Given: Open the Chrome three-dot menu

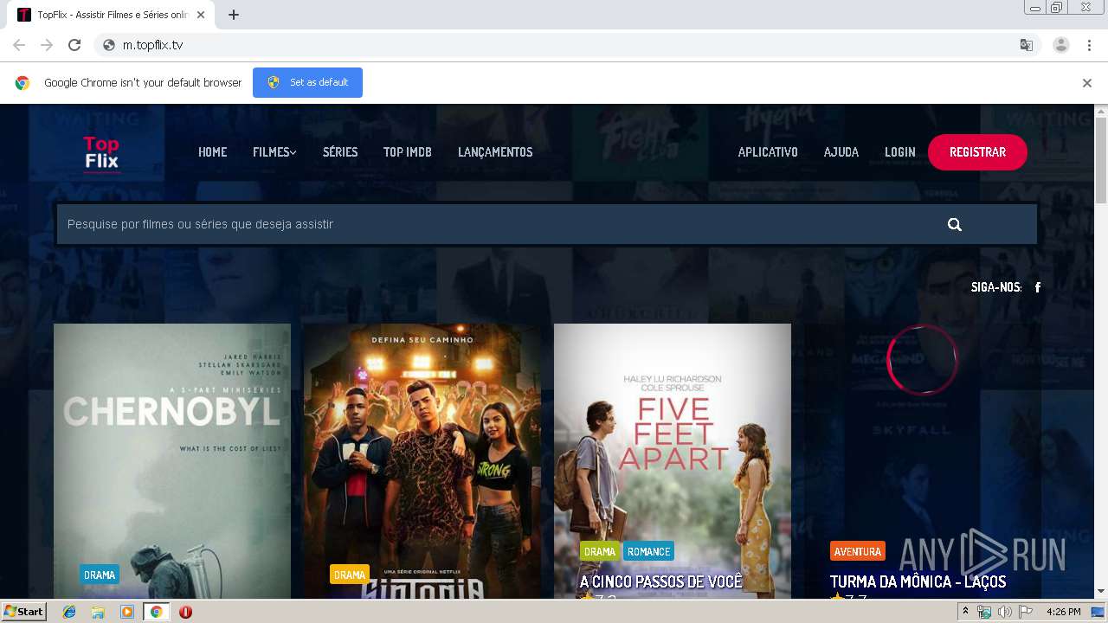Looking at the screenshot, I should pos(1088,45).
